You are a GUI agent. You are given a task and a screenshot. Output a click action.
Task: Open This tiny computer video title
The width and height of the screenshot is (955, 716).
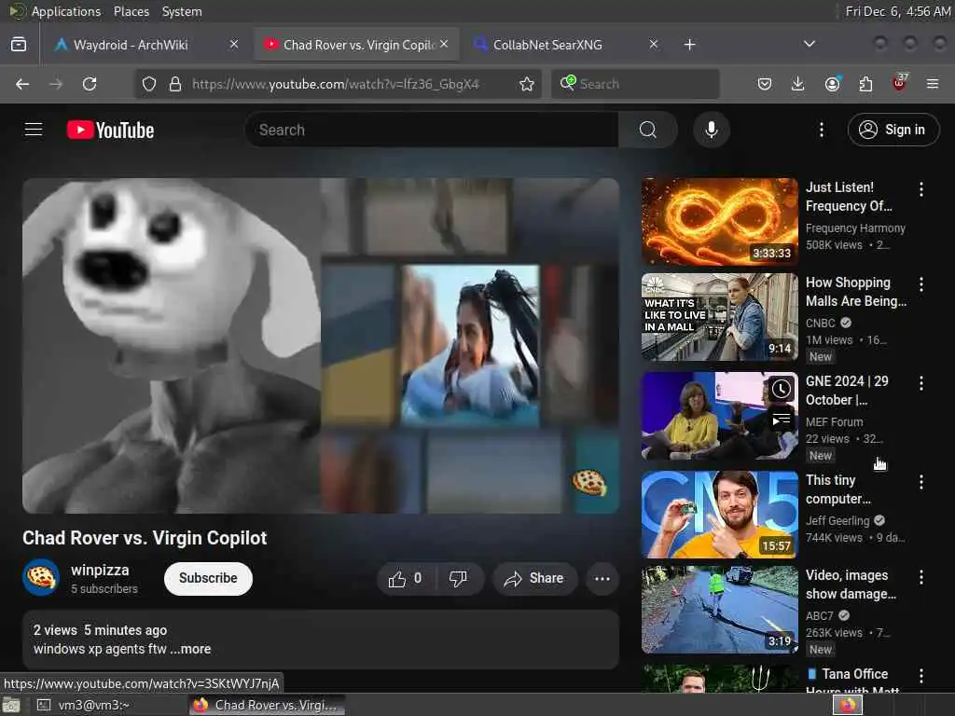838,489
